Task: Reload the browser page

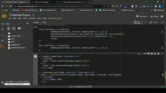Action: tap(10, 6)
